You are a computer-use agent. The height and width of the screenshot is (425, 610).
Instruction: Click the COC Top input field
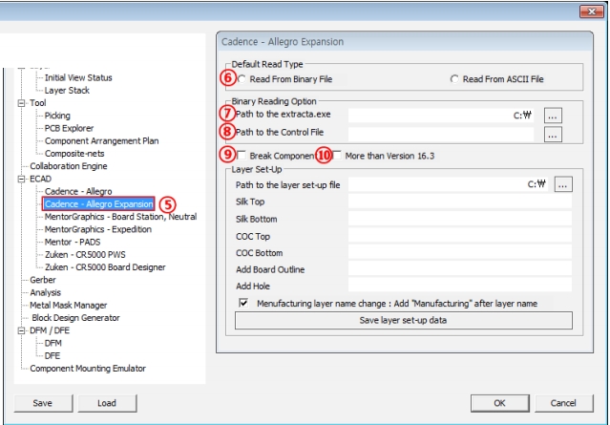pos(460,236)
